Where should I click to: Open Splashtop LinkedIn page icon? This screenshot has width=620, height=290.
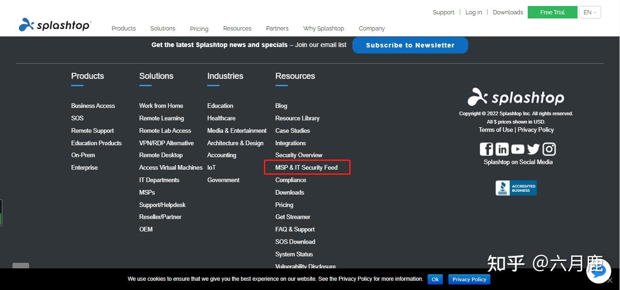coord(502,149)
